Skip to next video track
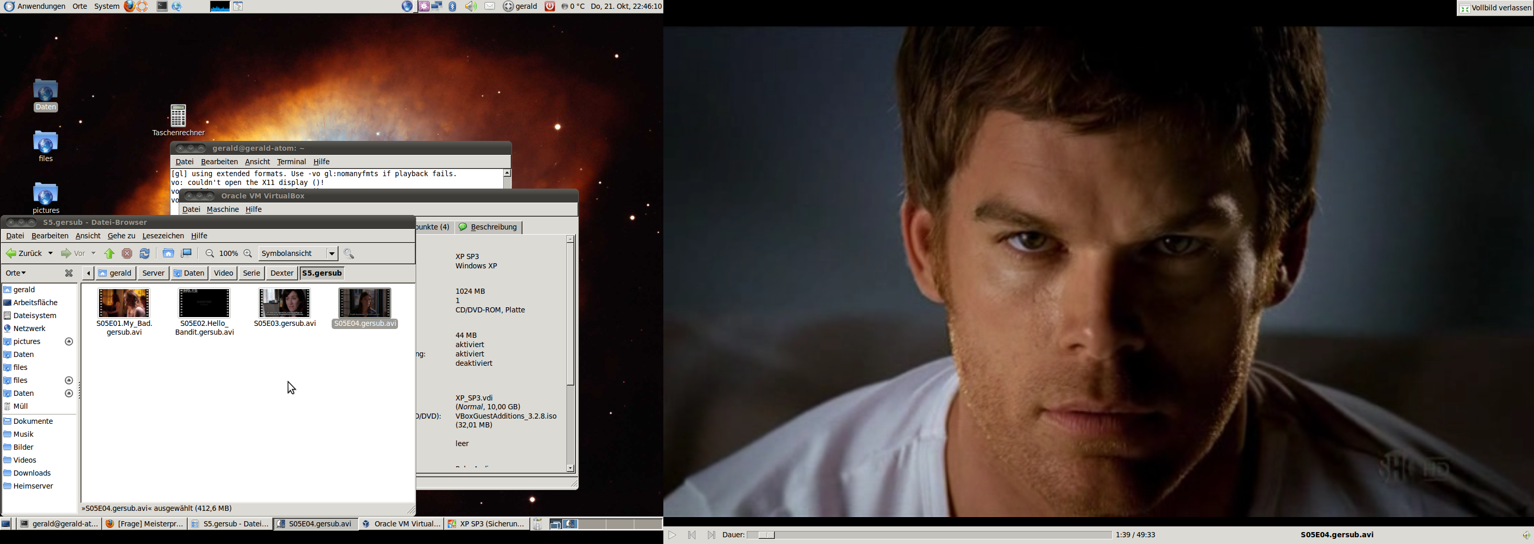 coord(712,536)
